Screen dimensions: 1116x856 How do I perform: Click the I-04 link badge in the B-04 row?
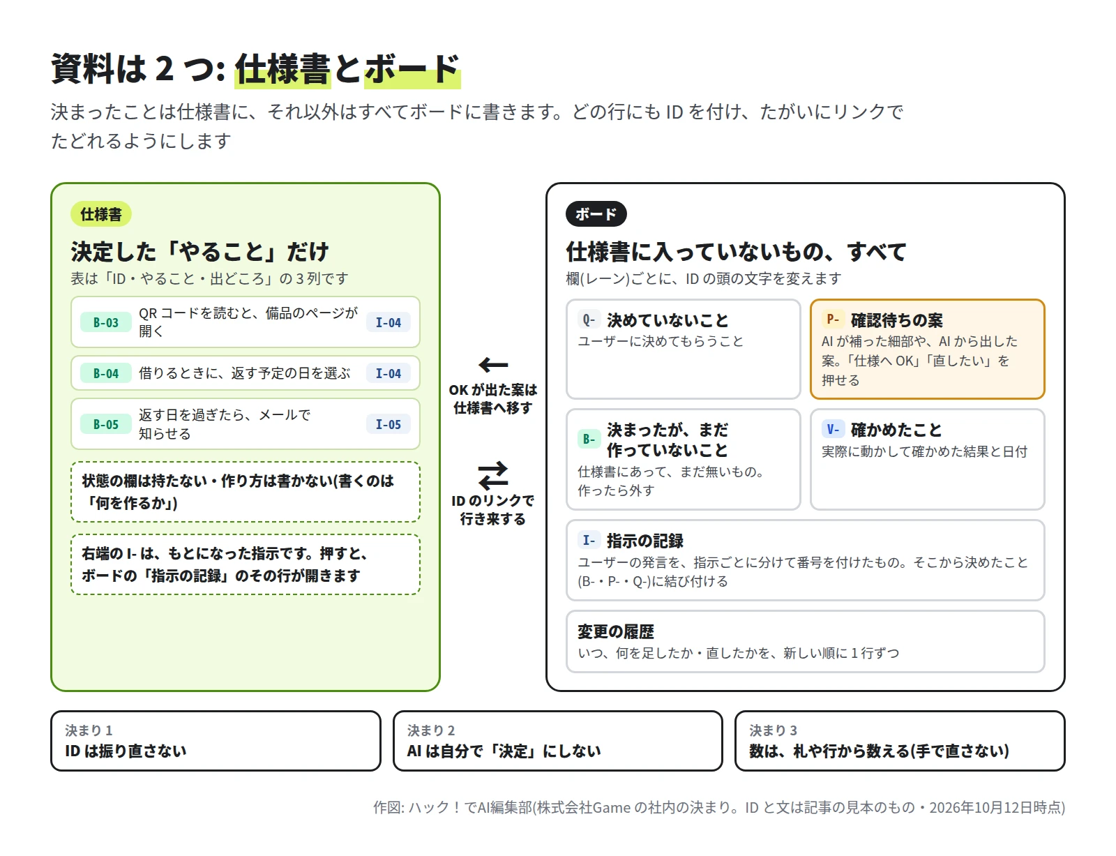click(x=389, y=373)
